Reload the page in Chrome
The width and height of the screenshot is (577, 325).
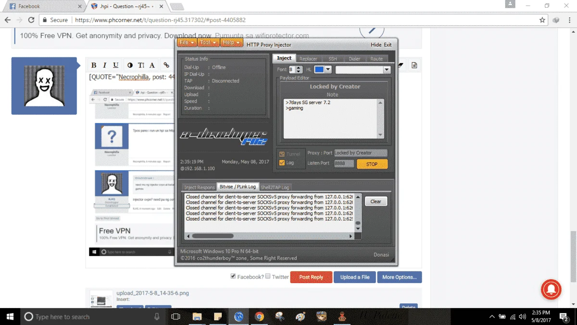[31, 20]
